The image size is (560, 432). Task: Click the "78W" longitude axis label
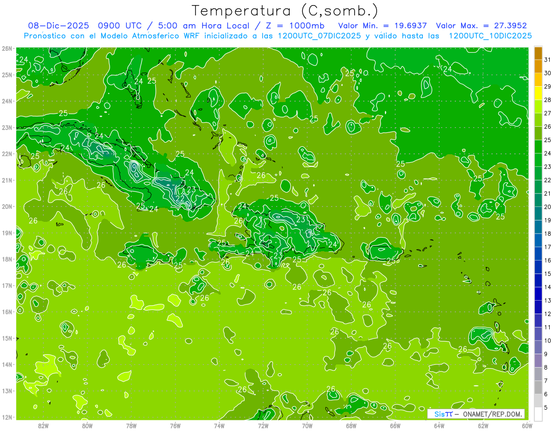click(131, 425)
